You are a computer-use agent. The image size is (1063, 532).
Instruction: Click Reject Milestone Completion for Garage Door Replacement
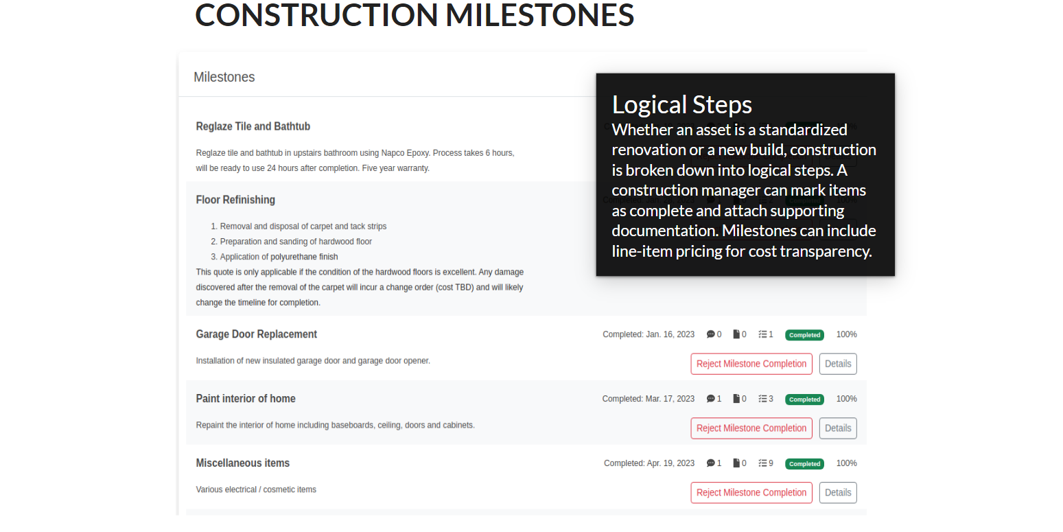point(751,364)
